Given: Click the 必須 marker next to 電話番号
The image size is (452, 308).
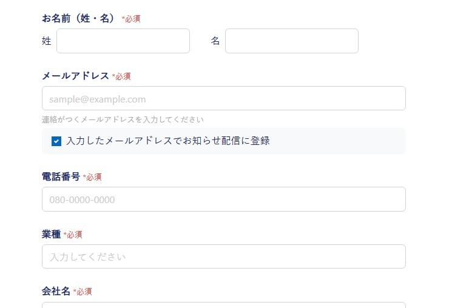Looking at the screenshot, I should point(92,177).
